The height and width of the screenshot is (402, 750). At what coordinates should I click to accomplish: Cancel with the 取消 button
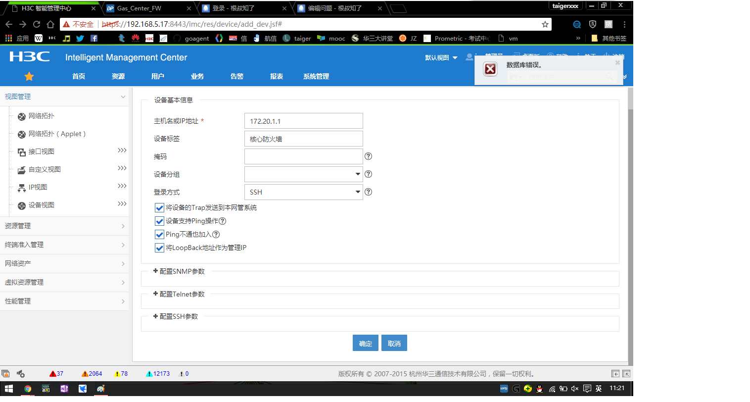point(394,343)
